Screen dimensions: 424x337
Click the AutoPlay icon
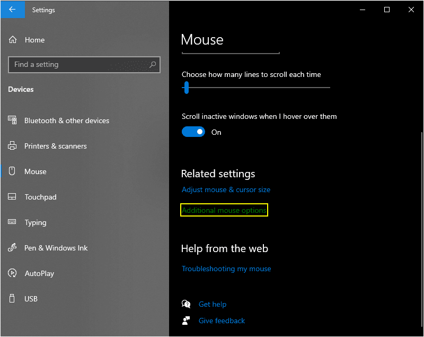coord(12,273)
